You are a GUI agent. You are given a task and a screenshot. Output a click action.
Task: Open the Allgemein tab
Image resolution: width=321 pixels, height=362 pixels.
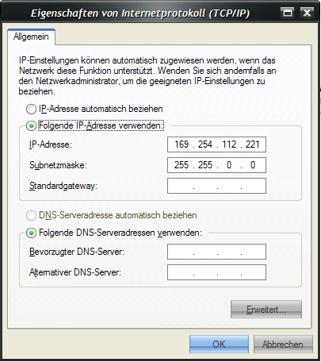[31, 37]
